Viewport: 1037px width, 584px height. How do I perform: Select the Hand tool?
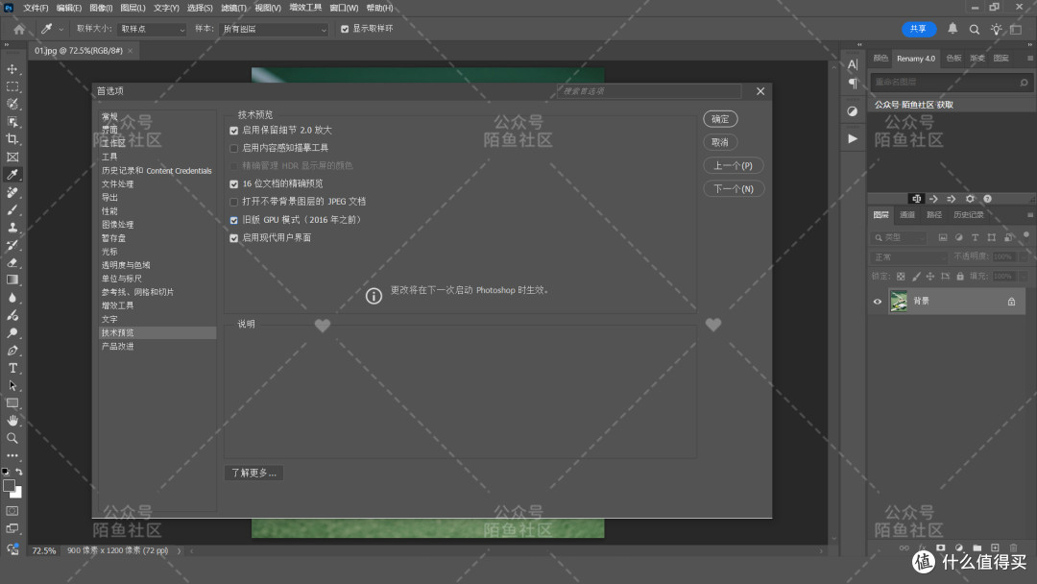12,421
